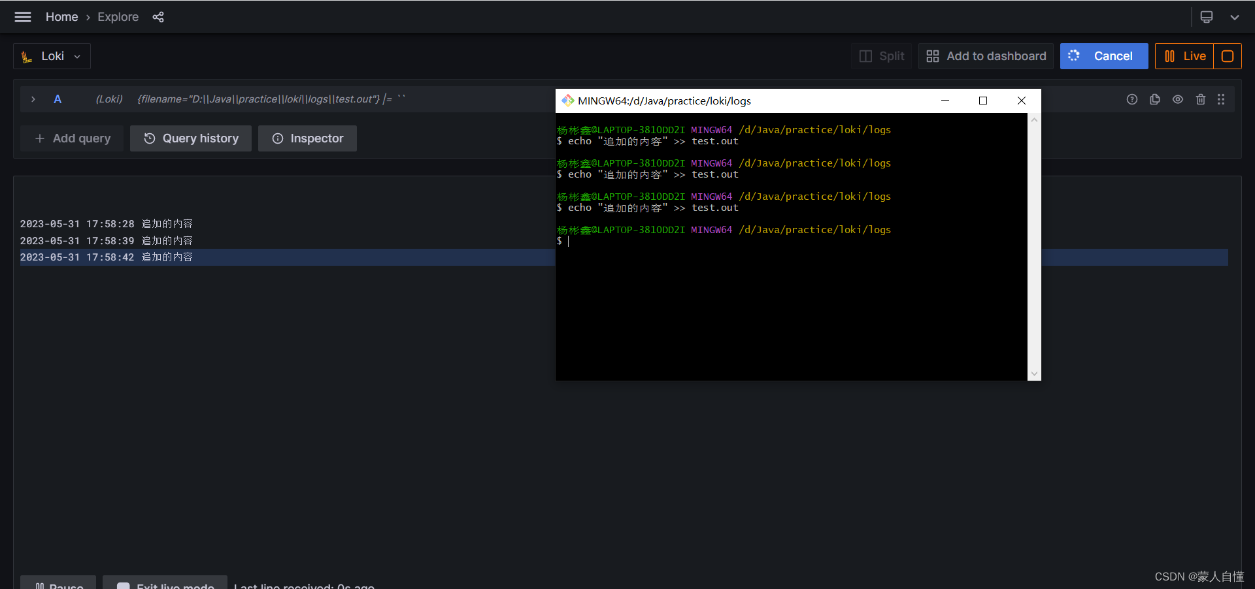Go to Home in the breadcrumb
1255x589 pixels.
click(61, 16)
